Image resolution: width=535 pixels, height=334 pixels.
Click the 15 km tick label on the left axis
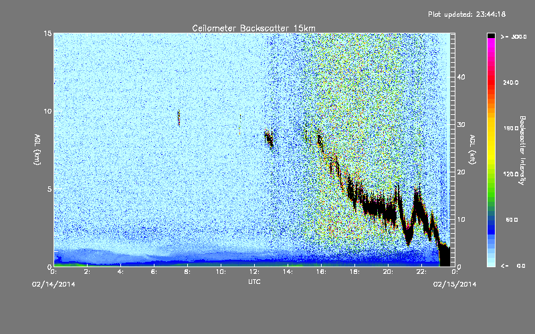coord(47,33)
